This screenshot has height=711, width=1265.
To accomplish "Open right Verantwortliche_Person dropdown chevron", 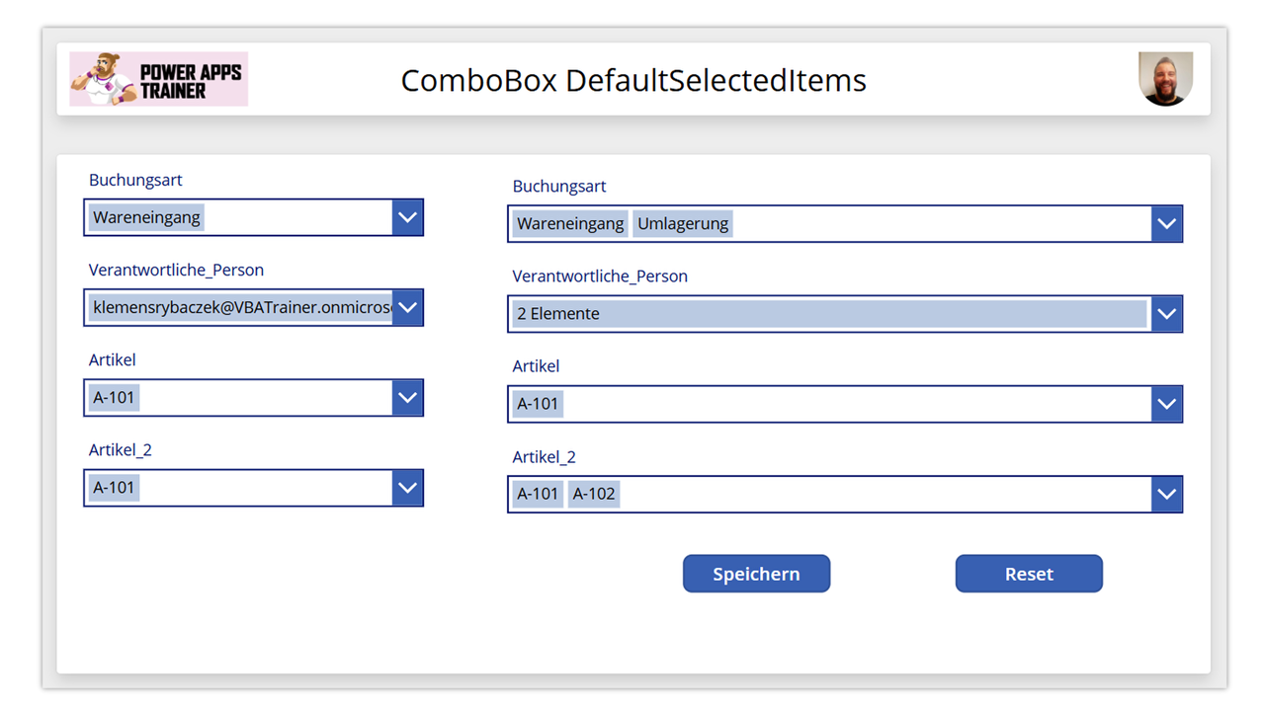I will 1166,314.
